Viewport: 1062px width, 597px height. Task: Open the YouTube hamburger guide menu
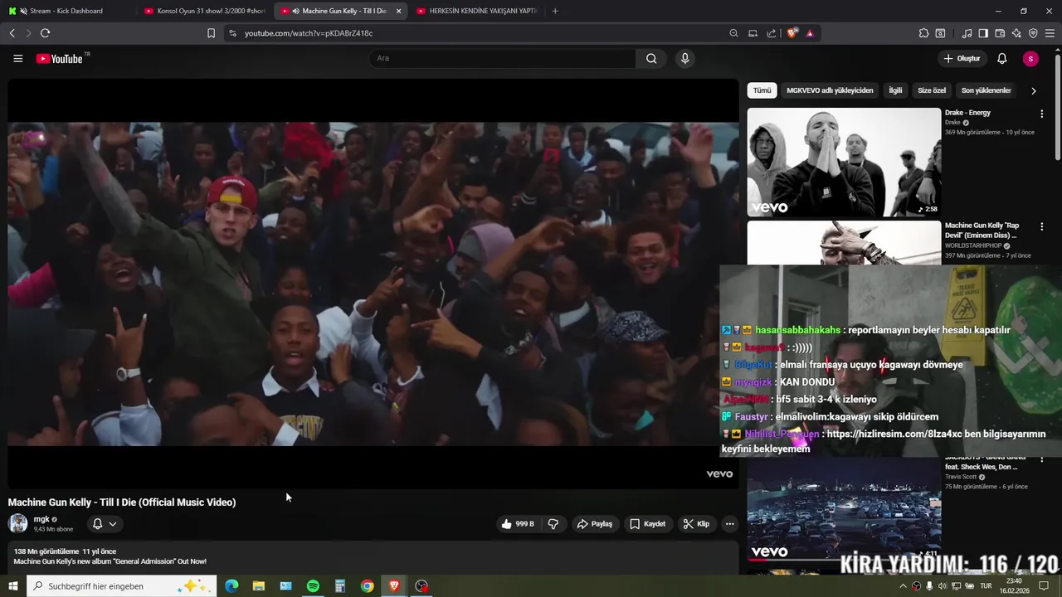click(x=17, y=59)
